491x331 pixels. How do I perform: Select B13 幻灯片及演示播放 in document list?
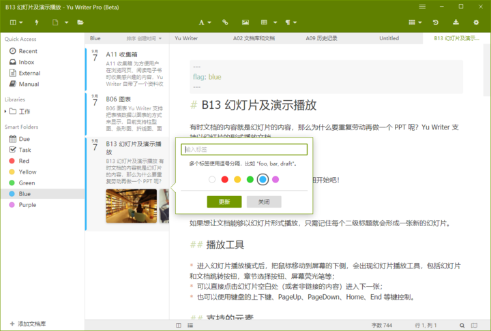[127, 184]
